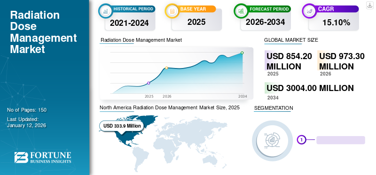Image resolution: width=376 pixels, height=175 pixels.
Task: Click the purple number 1 segmentation marker
Action: [x=302, y=139]
